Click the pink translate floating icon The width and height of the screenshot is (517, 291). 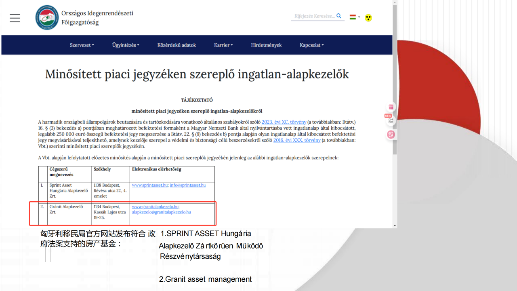(391, 135)
